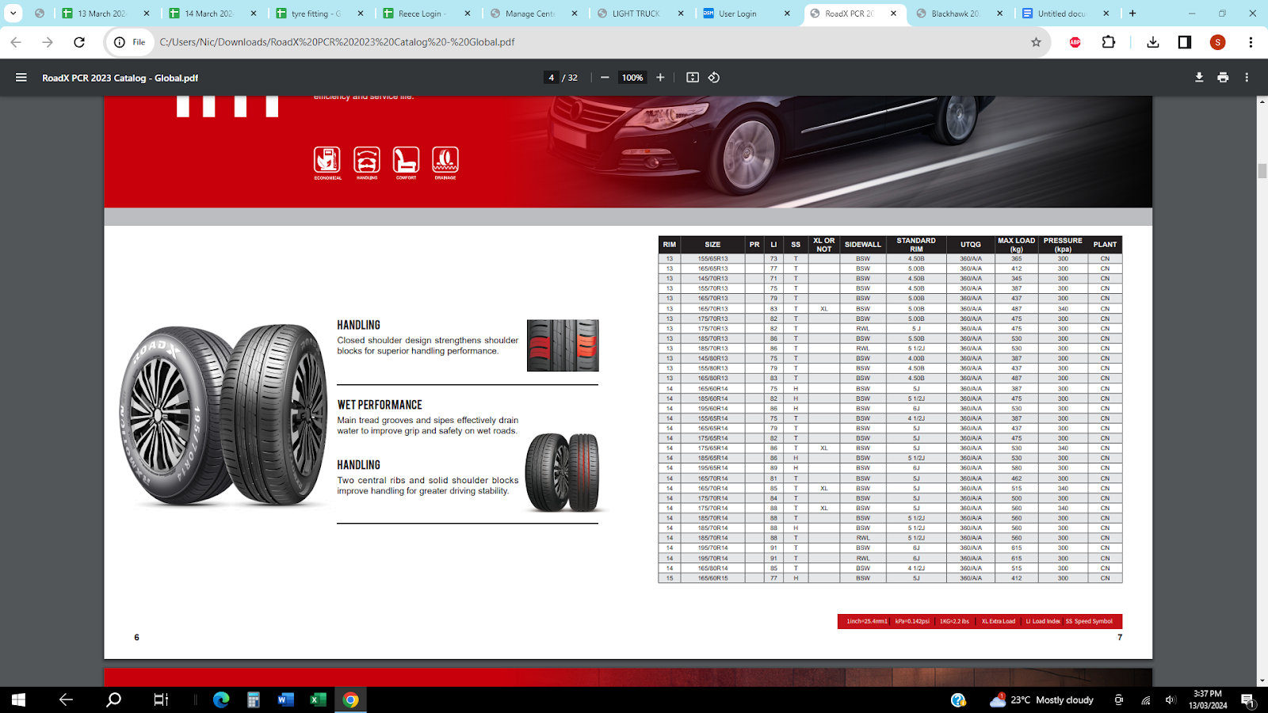The height and width of the screenshot is (713, 1268).
Task: Toggle the browser side panel icon
Action: pos(1185,42)
